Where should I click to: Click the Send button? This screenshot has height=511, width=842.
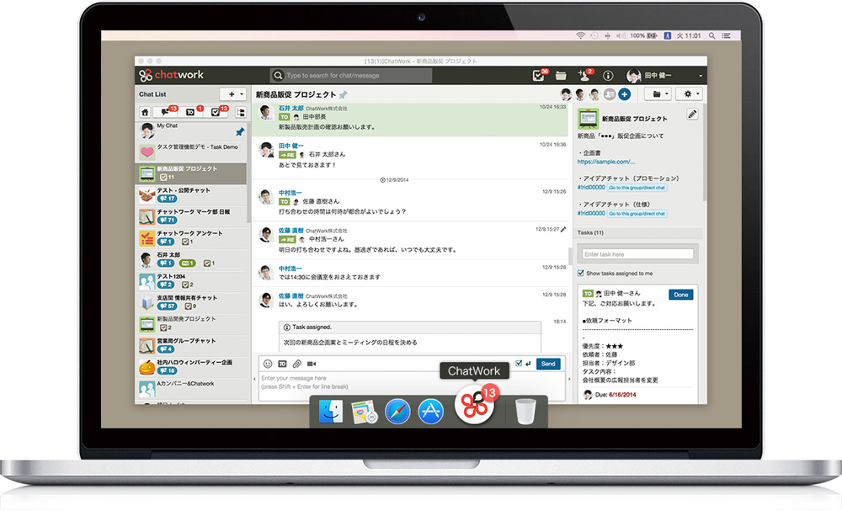(x=548, y=364)
